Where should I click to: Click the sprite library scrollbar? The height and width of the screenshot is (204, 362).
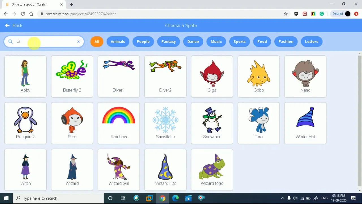[360, 120]
